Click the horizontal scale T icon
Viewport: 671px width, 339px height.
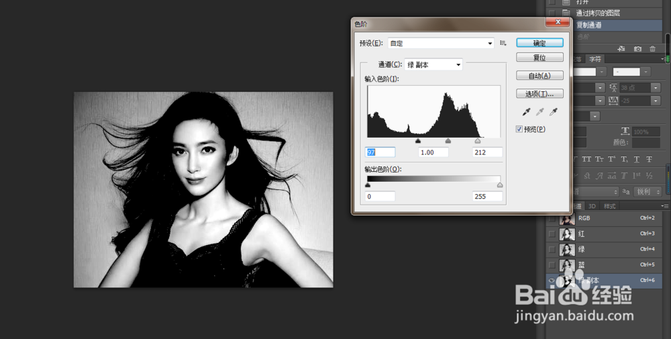[x=625, y=132]
